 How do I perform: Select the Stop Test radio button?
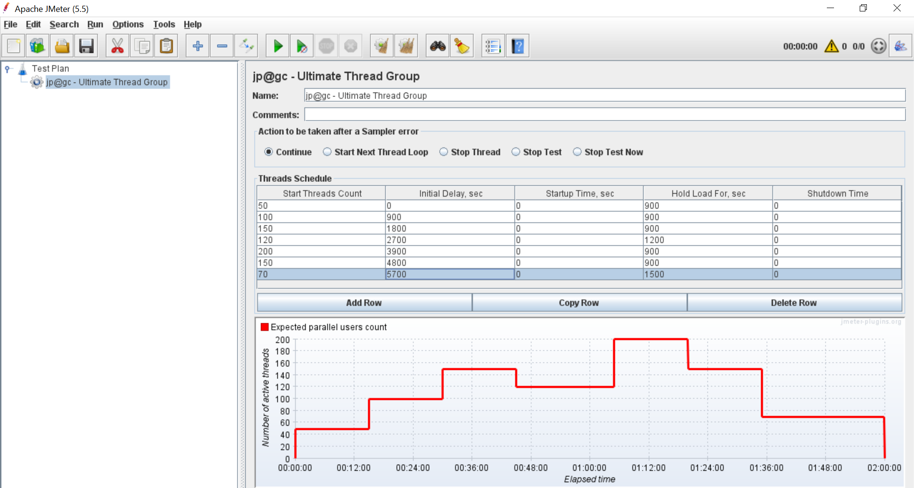coord(516,152)
